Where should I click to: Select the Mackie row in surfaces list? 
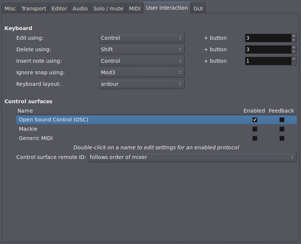[x=28, y=129]
